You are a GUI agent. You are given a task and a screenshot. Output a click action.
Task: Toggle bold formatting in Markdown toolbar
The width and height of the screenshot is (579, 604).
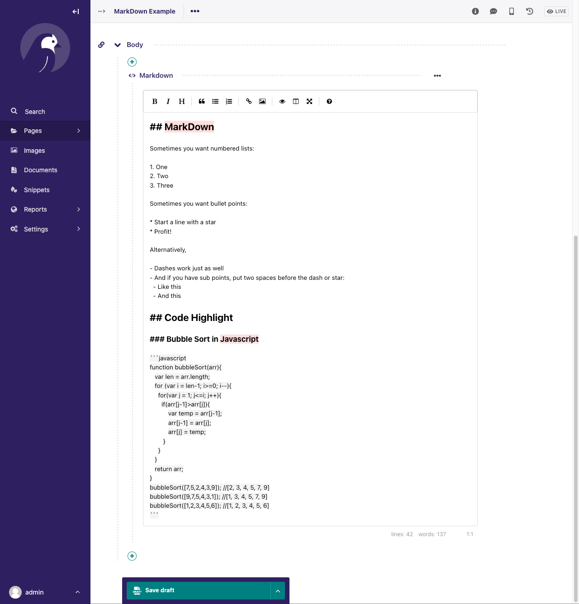click(155, 101)
